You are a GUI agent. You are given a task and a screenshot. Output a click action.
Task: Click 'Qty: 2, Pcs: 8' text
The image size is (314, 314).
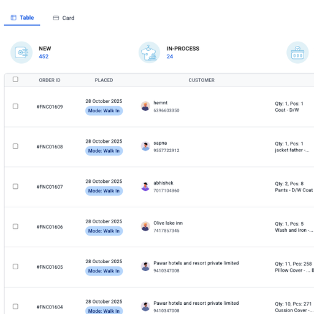pyautogui.click(x=289, y=184)
